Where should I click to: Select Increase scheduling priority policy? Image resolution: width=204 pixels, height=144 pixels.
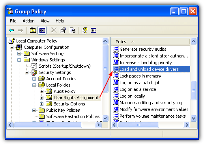[x=146, y=63]
